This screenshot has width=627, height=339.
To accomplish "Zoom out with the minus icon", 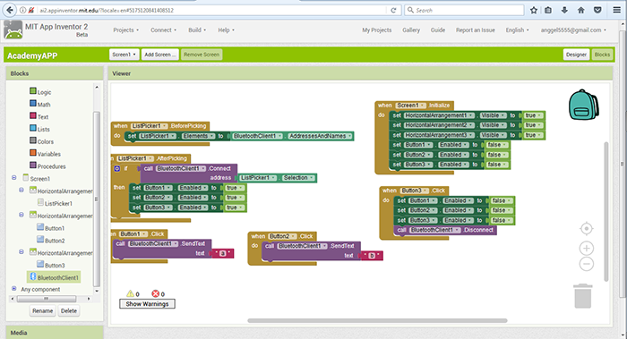I will tap(587, 264).
